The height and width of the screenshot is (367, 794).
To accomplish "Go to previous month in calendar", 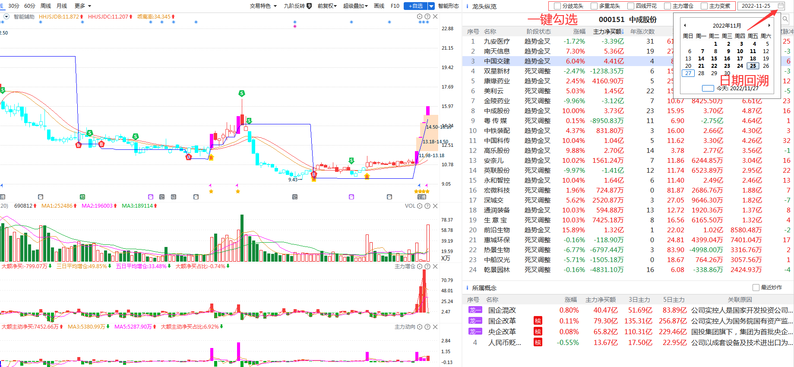I will coord(685,25).
